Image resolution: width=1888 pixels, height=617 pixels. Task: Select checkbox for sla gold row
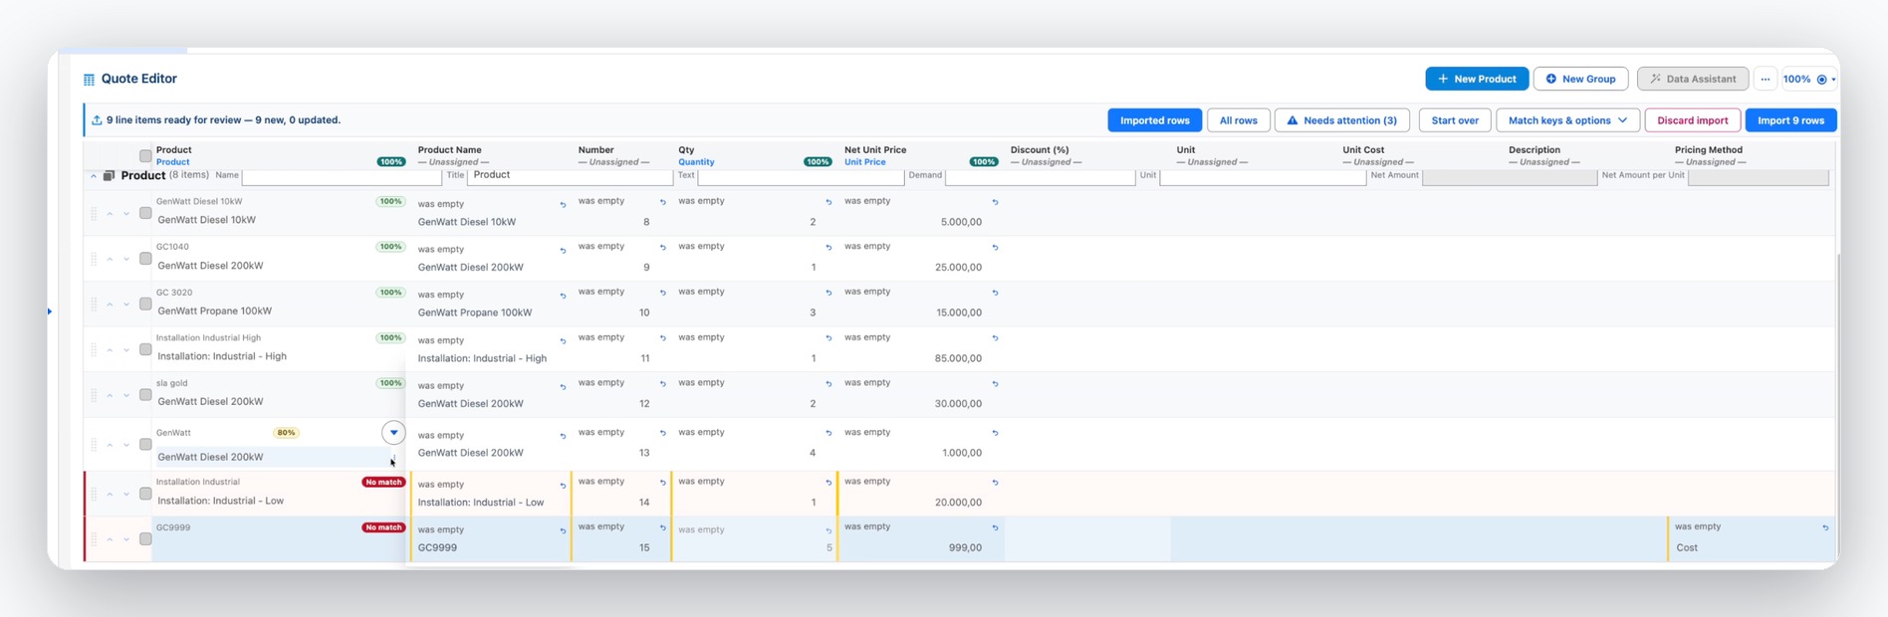pos(145,395)
